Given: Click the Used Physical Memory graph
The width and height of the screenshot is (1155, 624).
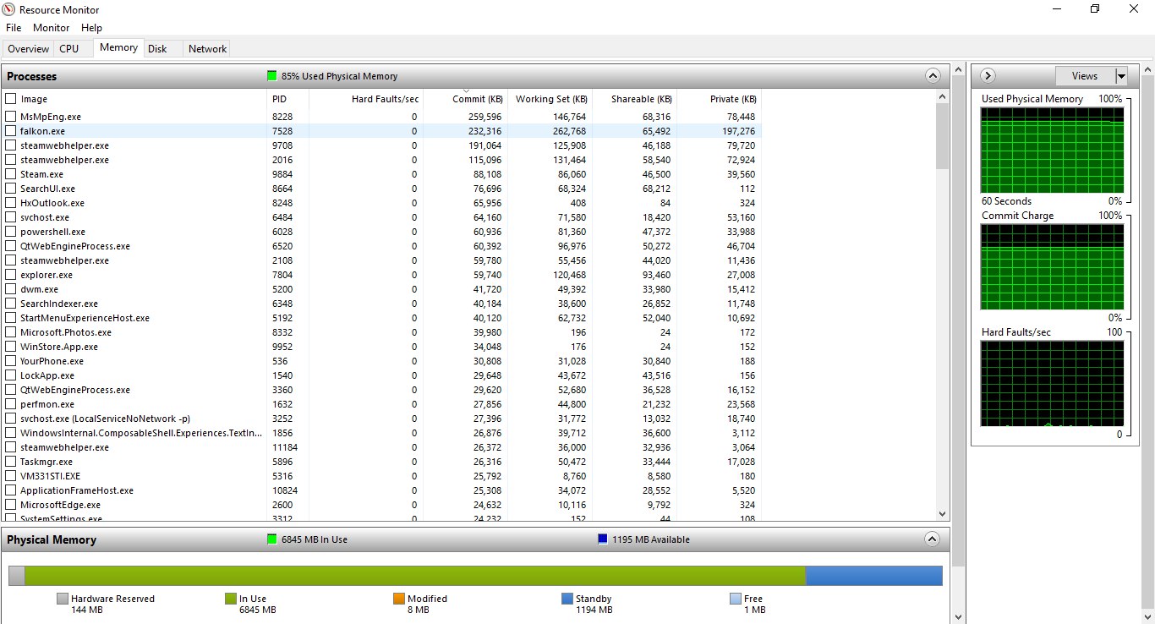Looking at the screenshot, I should (x=1053, y=150).
